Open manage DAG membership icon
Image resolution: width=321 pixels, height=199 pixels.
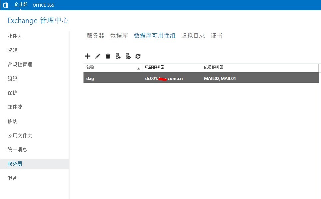(118, 56)
